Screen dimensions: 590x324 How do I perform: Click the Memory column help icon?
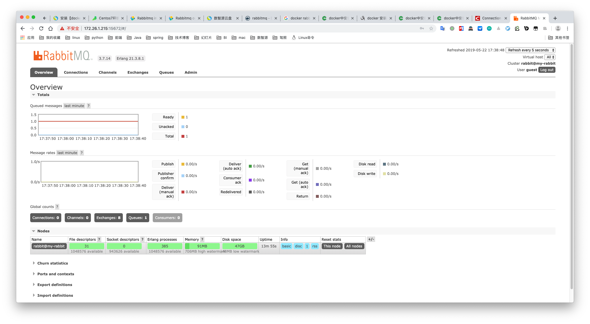pyautogui.click(x=202, y=240)
